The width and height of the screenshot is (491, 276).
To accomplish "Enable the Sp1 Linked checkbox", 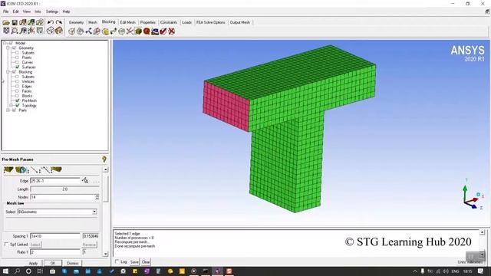I will 6,245.
